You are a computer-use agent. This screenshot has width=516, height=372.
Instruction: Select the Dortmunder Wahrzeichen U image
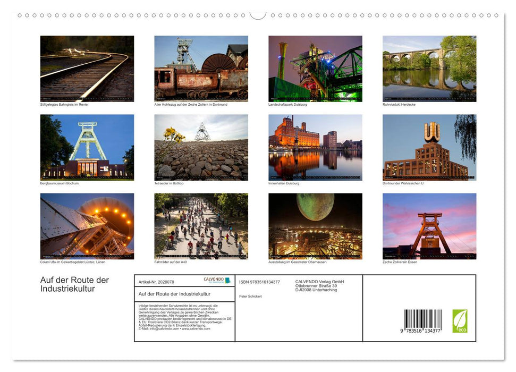pyautogui.click(x=429, y=147)
